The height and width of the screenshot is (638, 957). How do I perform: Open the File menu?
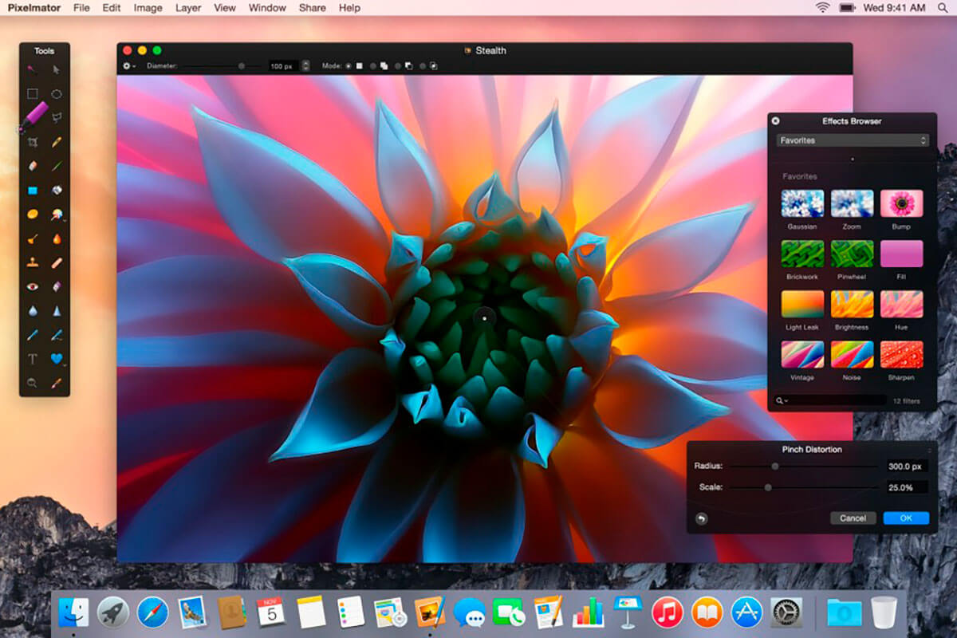coord(81,8)
